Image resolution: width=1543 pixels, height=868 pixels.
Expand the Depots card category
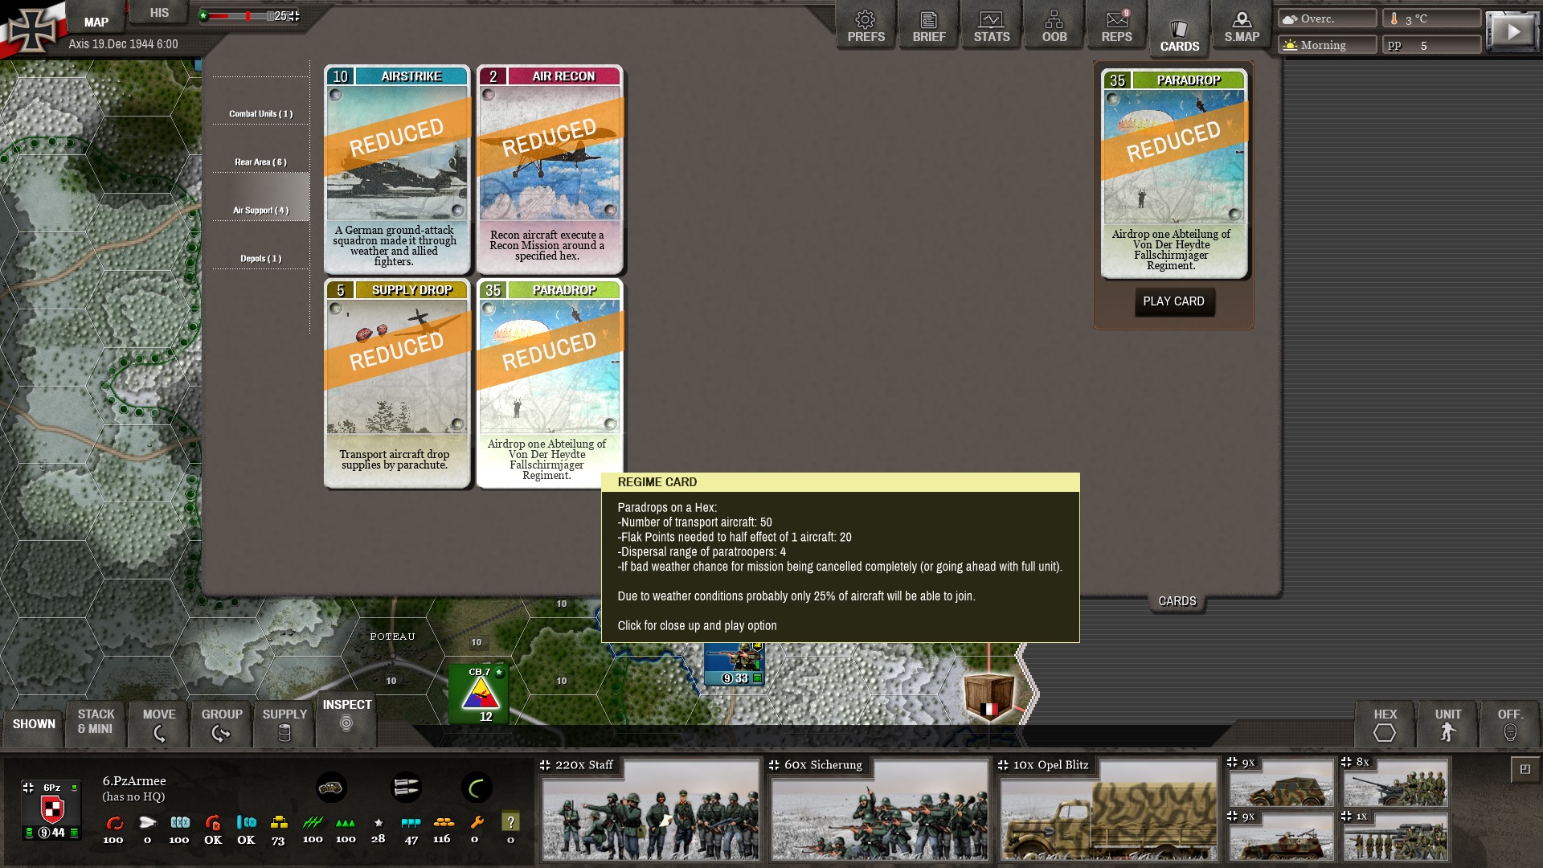coord(260,259)
